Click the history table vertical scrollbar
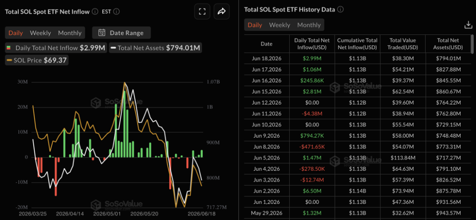This screenshot has width=476, height=220. [472, 43]
